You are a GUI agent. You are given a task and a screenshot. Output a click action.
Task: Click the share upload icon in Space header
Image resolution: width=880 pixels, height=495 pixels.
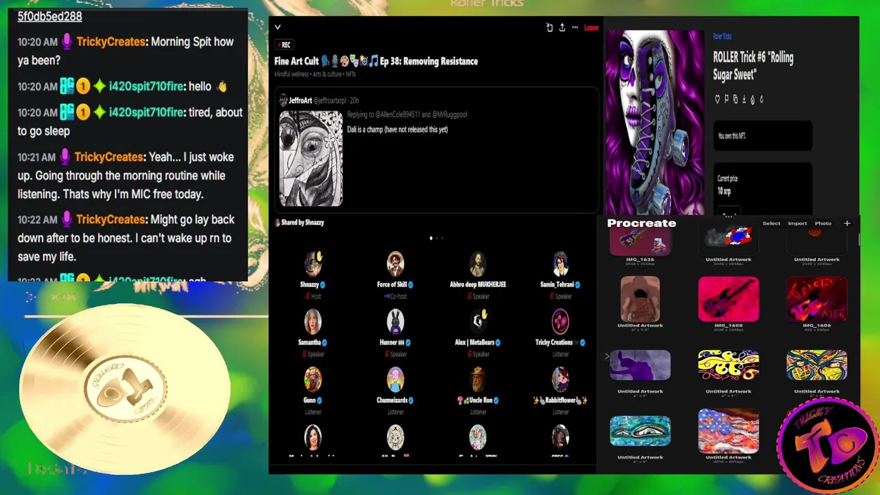562,27
